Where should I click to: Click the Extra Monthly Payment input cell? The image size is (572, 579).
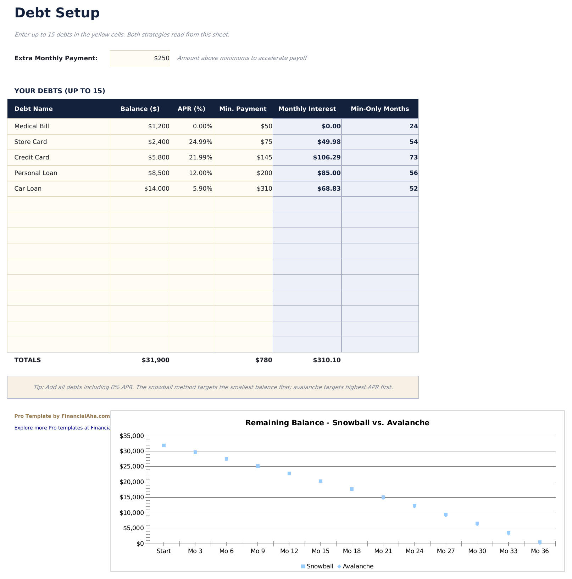pyautogui.click(x=140, y=58)
